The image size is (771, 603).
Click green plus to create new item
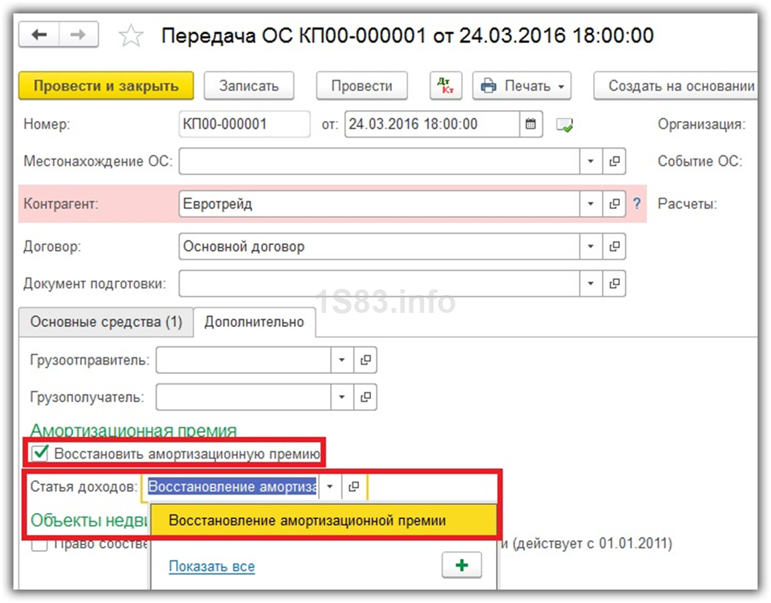coord(462,565)
